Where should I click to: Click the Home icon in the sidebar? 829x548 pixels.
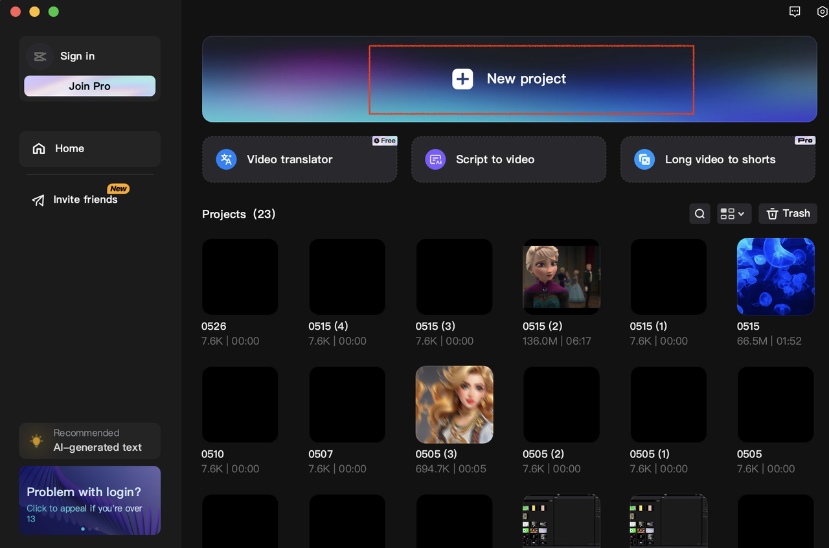[38, 148]
